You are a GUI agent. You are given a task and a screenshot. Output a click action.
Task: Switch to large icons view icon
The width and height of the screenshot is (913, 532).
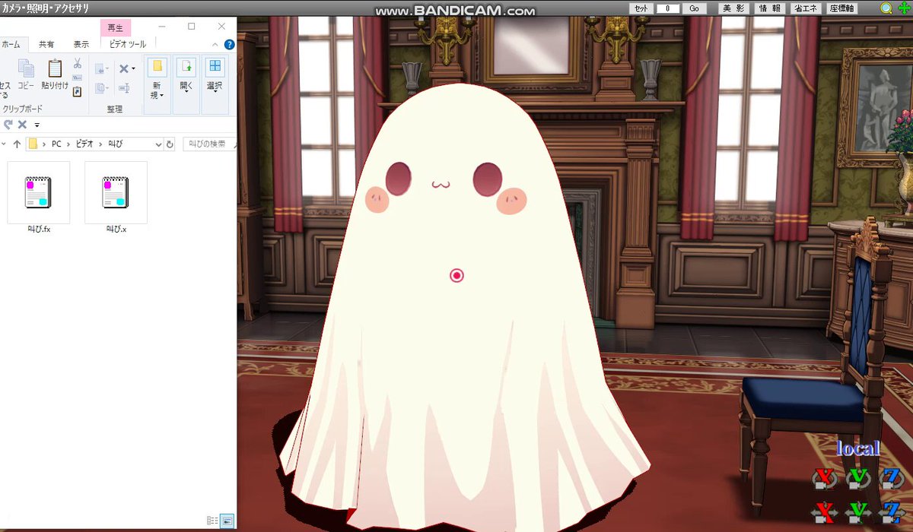click(227, 521)
